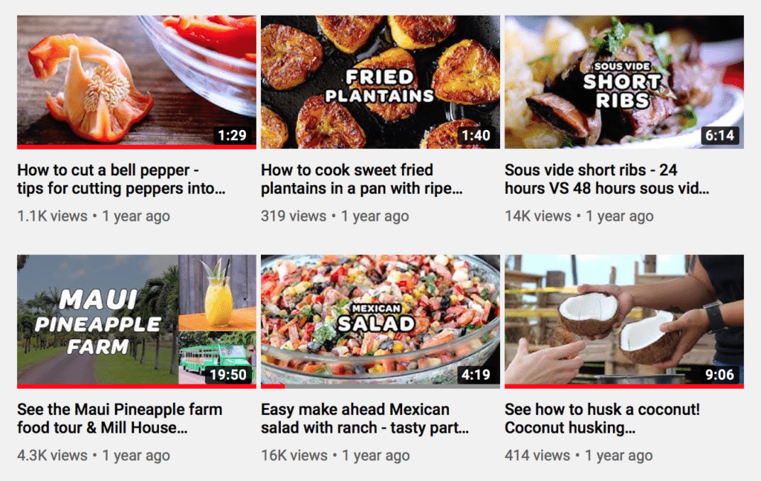The width and height of the screenshot is (761, 481).
Task: Click the 4:19 duration badge
Action: [476, 374]
